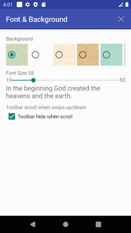The image size is (131, 233).
Task: Tap the SD card status bar icon
Action: [x=43, y=5]
